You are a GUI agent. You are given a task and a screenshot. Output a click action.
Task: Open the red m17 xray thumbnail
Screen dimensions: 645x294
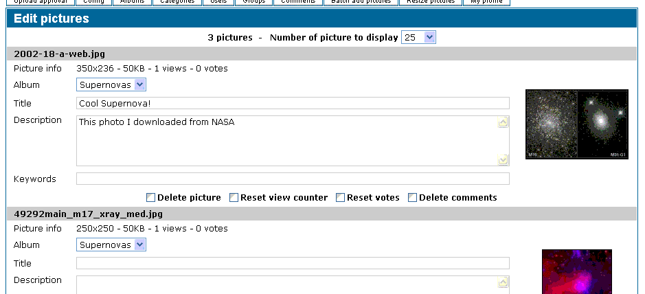pyautogui.click(x=577, y=272)
